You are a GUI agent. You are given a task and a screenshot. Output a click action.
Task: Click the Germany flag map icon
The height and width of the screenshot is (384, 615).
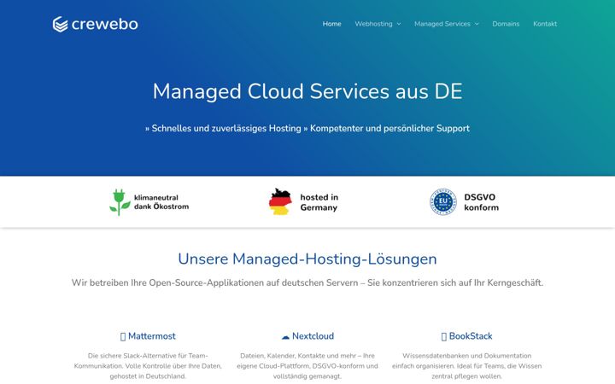[x=280, y=201]
